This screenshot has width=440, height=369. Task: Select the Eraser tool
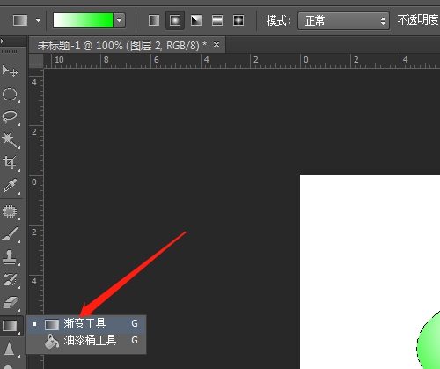[10, 303]
